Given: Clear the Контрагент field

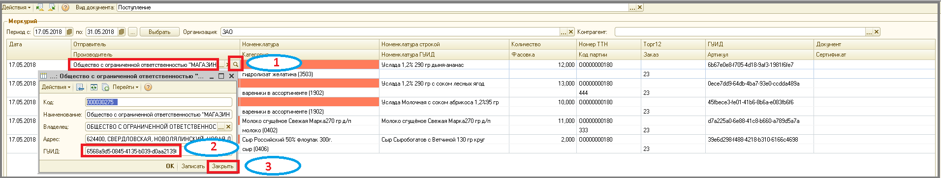Looking at the screenshot, I should click(877, 32).
